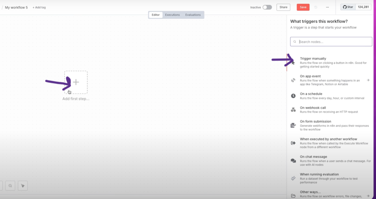Viewport: 376px width, 199px height.
Task: Open the three-dot more options menu
Action: 327,7
